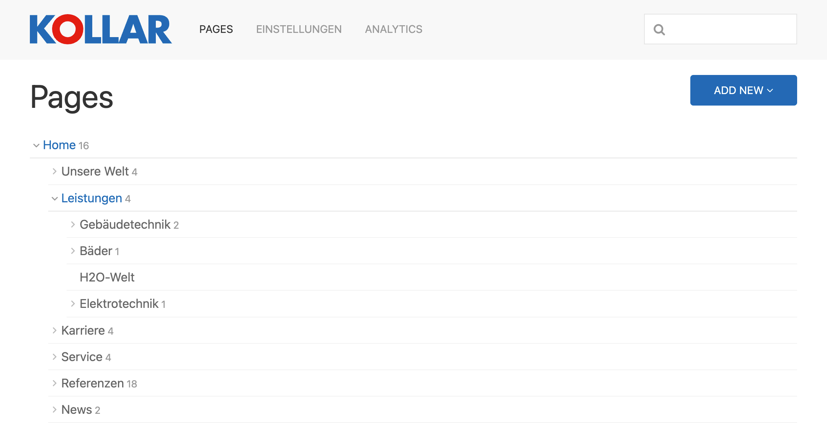Expand the Service chevron
Screen dimensions: 827x423
(54, 357)
